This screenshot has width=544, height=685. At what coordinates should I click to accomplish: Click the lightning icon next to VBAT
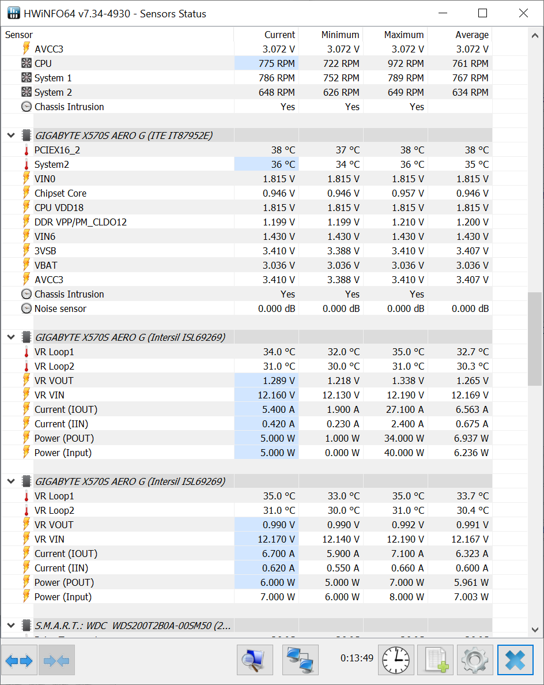tap(27, 265)
